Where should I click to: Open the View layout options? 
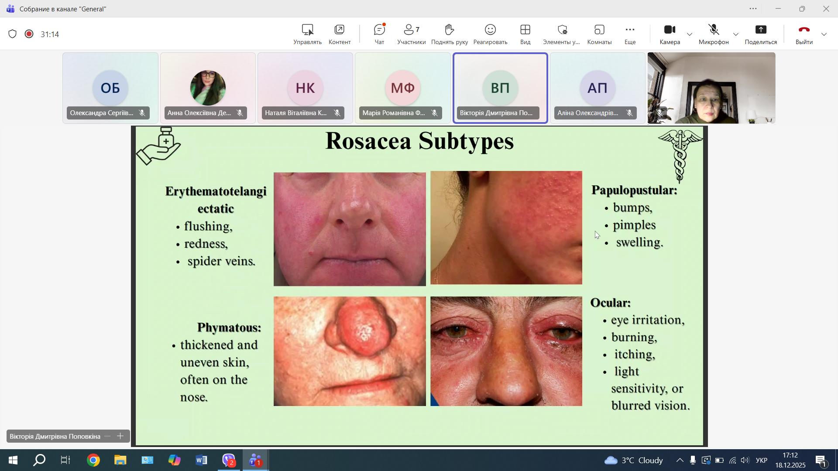[525, 34]
